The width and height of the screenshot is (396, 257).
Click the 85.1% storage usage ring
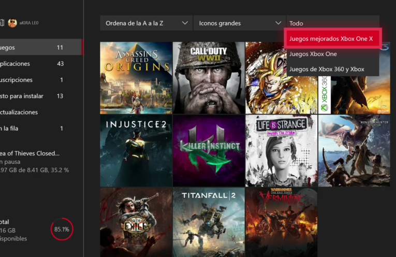coord(62,229)
